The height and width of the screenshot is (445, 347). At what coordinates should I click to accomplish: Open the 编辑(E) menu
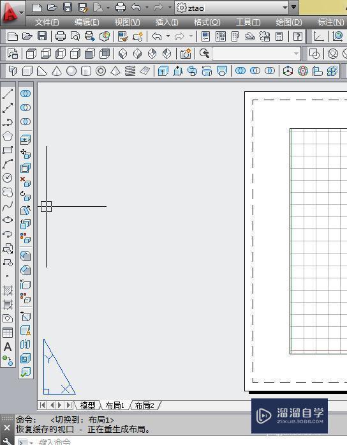tap(87, 22)
